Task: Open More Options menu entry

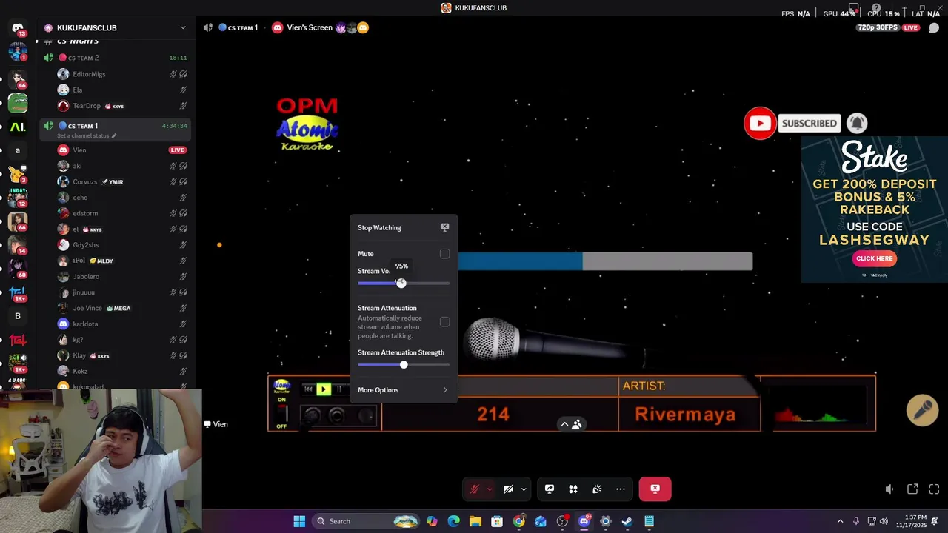Action: pos(404,390)
